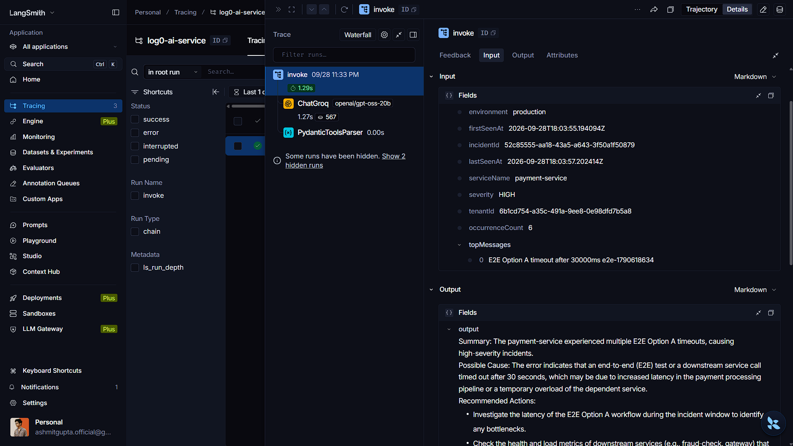Click the fullscreen expand icon in trace toolbar

(x=292, y=10)
